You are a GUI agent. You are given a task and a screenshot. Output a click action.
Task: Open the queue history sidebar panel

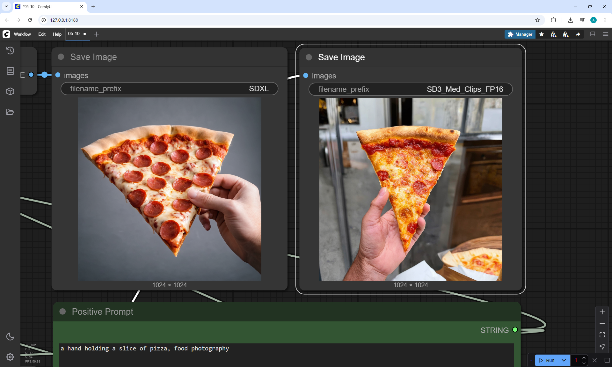[10, 50]
